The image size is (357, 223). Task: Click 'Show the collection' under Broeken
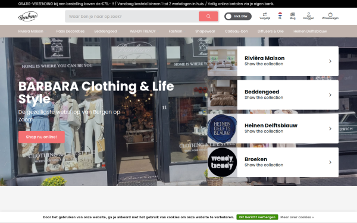(264, 165)
